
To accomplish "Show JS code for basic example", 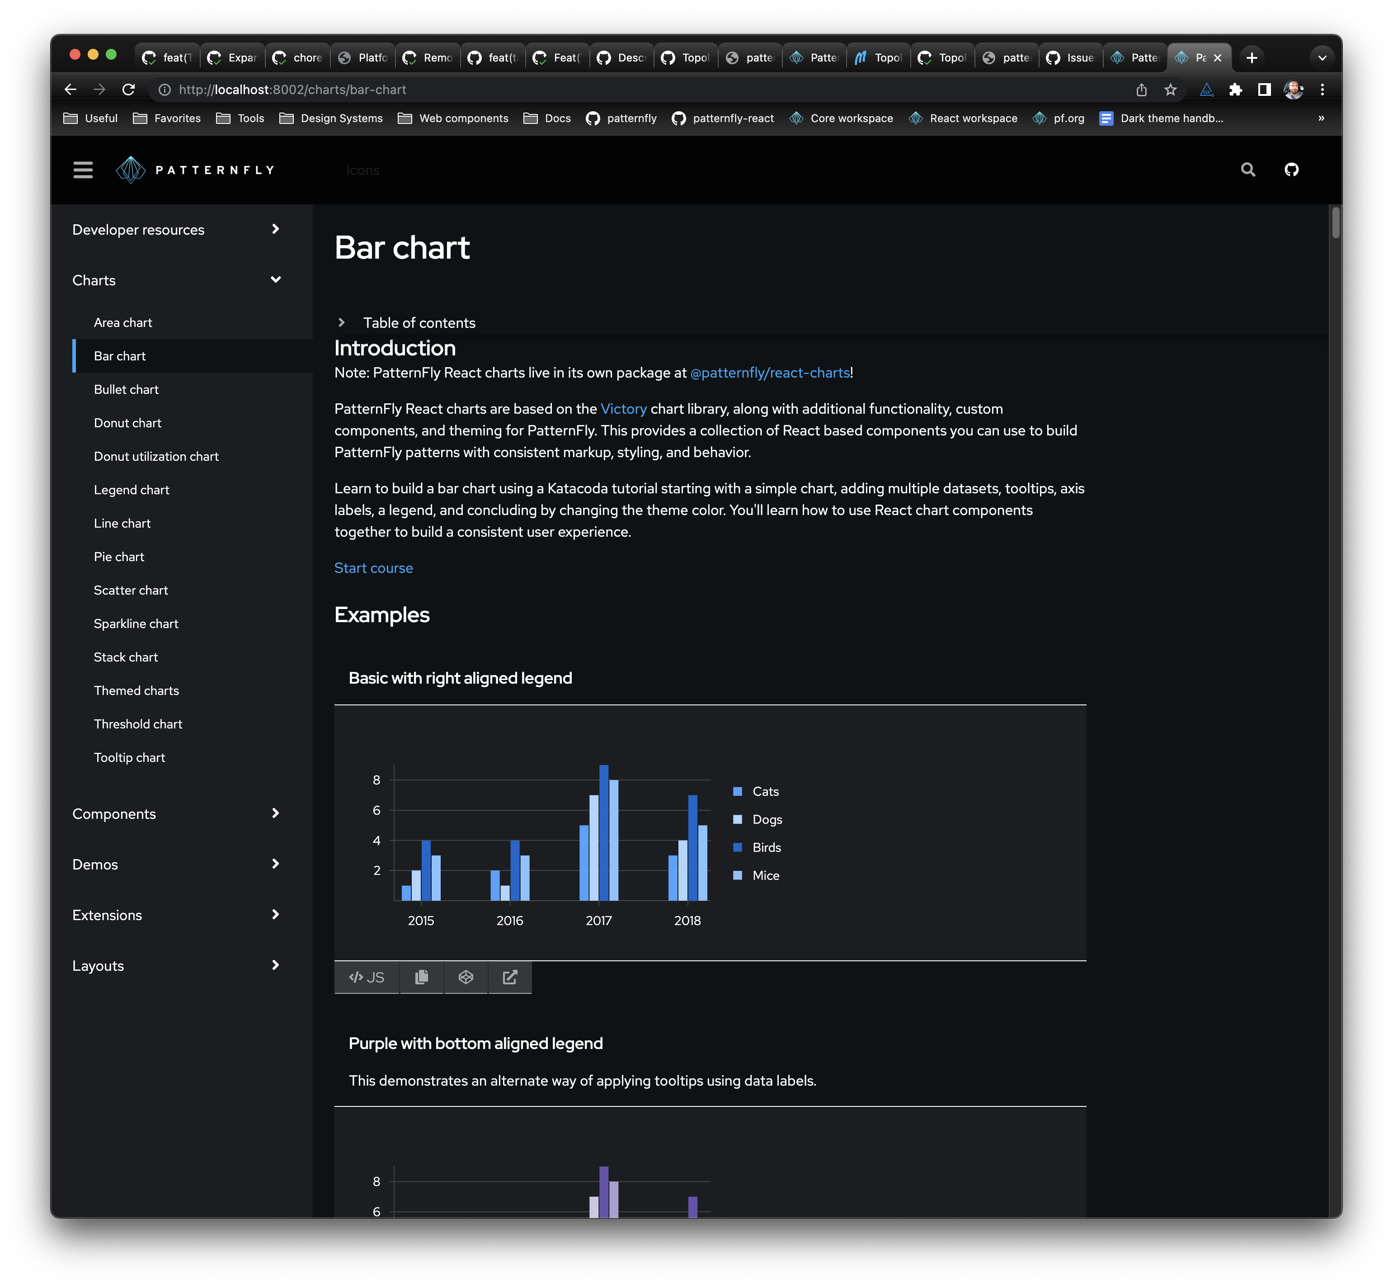I will 366,977.
